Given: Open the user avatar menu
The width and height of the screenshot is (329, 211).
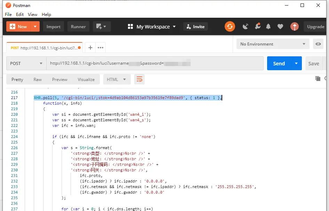Looking at the screenshot, I should click(294, 26).
